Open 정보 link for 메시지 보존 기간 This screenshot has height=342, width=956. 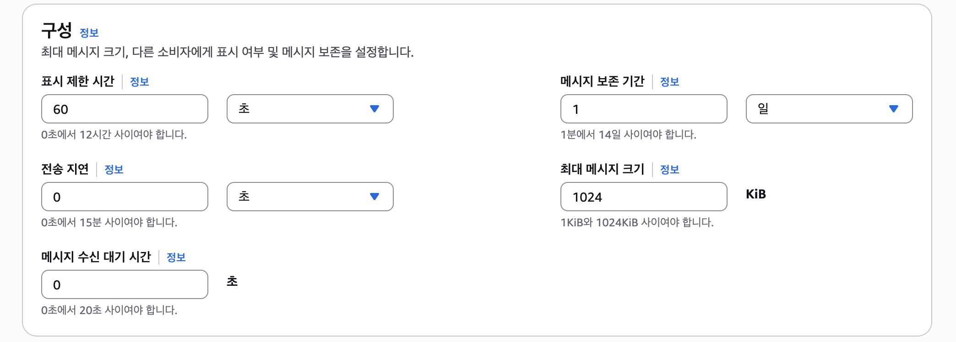click(x=669, y=82)
